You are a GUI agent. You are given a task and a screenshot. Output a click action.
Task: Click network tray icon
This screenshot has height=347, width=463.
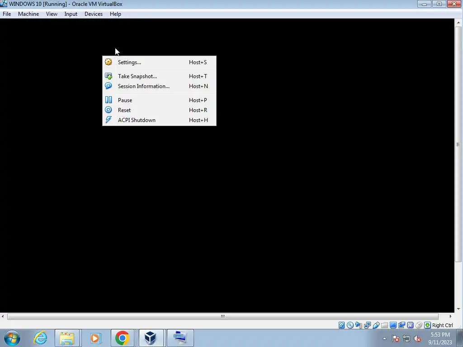pyautogui.click(x=406, y=338)
